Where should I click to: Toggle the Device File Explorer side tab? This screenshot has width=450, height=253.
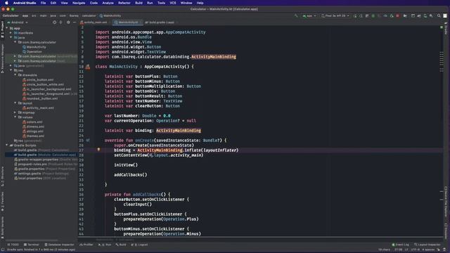click(x=446, y=202)
